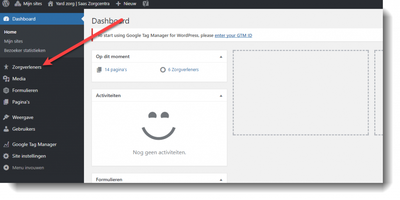Click the Op dit moment widget title

tap(113, 57)
